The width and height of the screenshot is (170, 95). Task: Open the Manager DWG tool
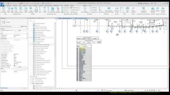point(36,10)
